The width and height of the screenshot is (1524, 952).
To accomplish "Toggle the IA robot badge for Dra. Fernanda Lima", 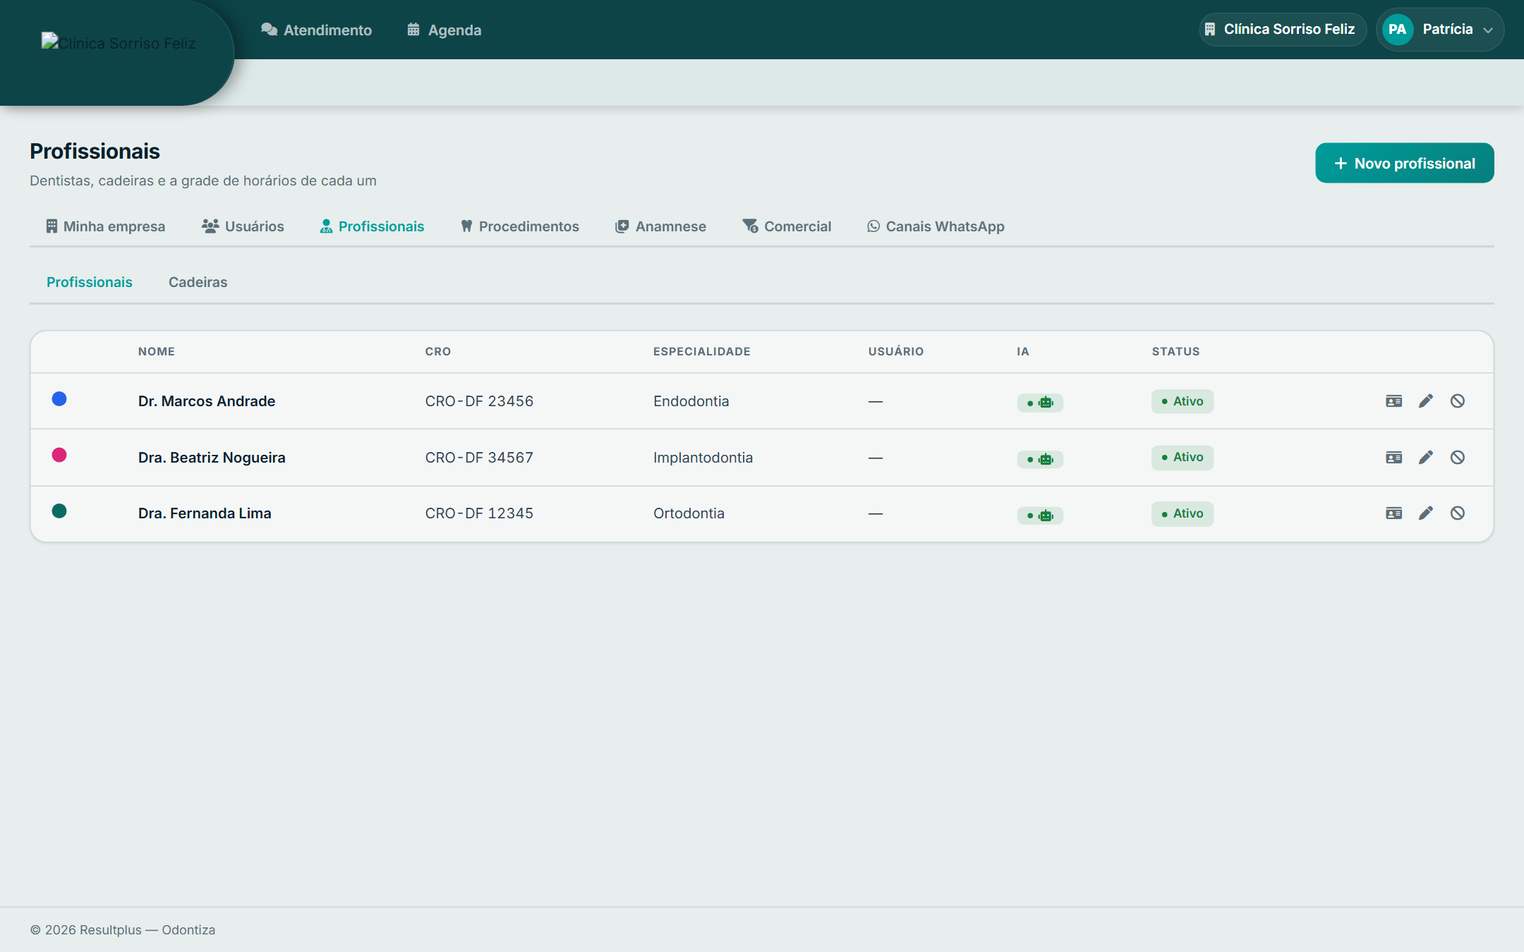I will (x=1040, y=515).
